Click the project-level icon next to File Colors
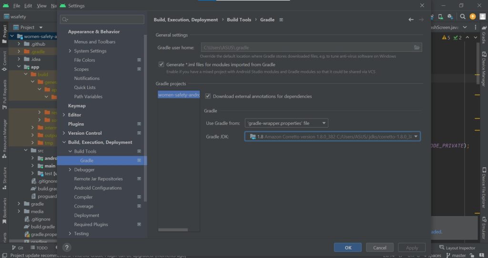Image resolution: width=488 pixels, height=258 pixels. click(x=139, y=60)
